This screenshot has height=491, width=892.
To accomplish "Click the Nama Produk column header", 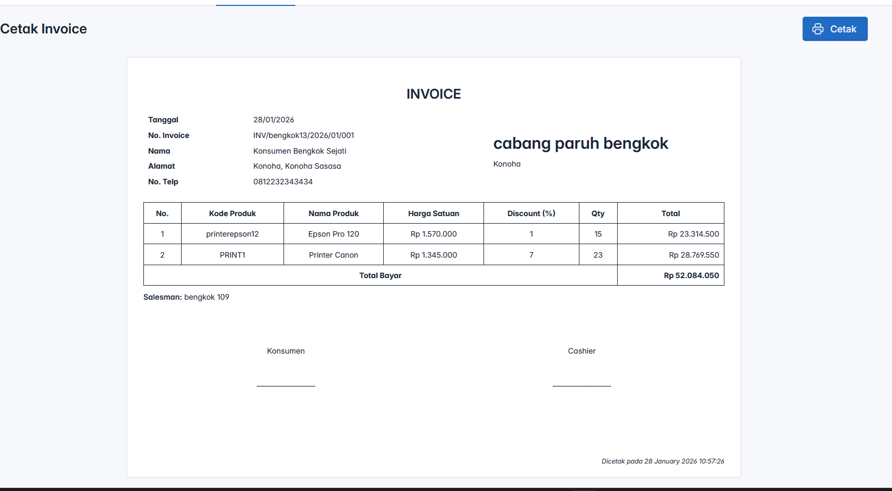I will tap(334, 213).
